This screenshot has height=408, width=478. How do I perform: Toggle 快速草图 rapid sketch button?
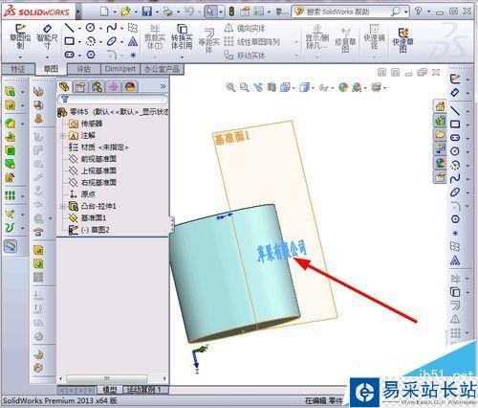coord(403,40)
